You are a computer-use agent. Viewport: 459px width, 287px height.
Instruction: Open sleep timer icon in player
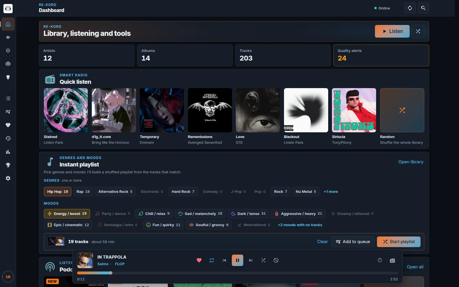(x=380, y=260)
